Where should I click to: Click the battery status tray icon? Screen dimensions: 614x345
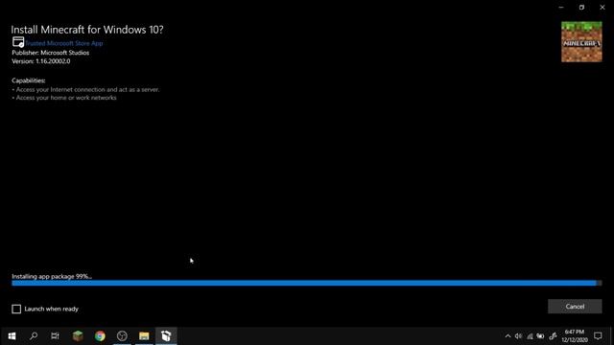[x=541, y=336]
